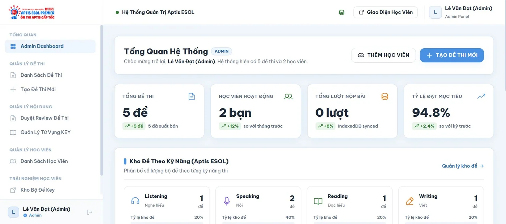Click the Speaking microphone icon
Screen dimensions: 506x224
tap(227, 201)
